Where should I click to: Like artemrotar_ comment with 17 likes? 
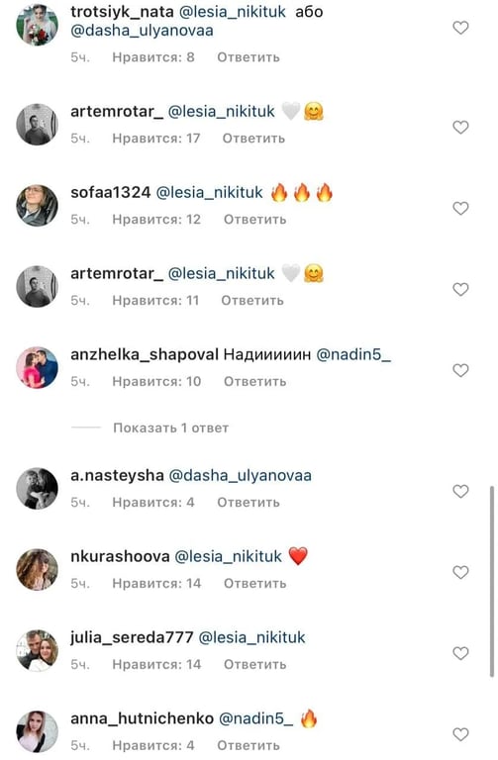point(460,128)
